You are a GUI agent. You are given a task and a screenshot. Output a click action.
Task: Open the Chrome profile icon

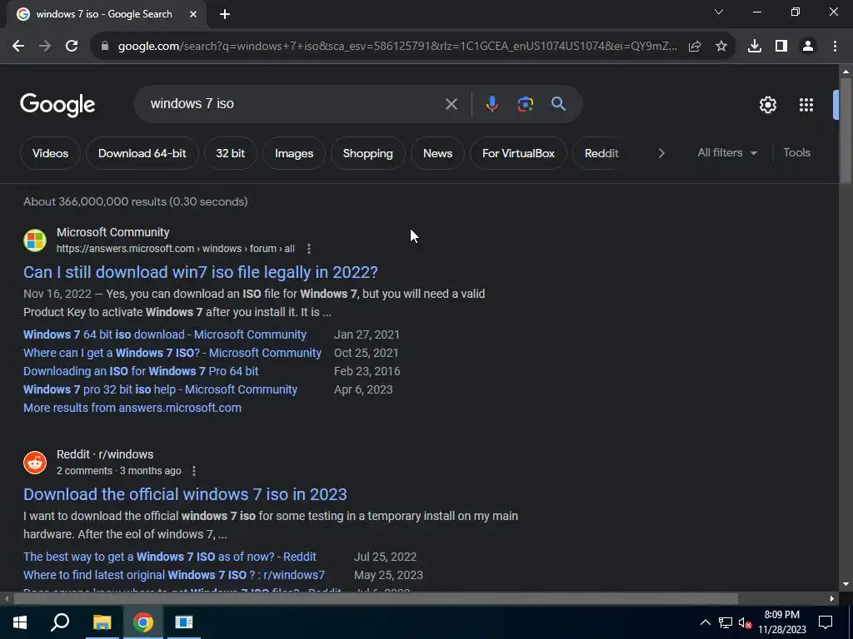click(x=808, y=47)
